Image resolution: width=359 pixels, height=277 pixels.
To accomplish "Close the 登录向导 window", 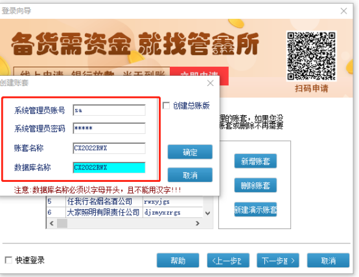I will tap(343, 11).
